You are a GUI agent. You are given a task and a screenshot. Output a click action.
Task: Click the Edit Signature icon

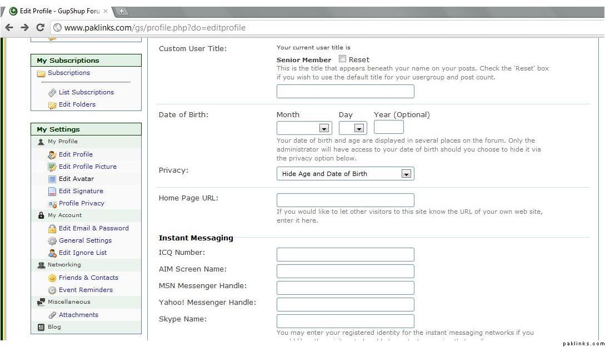(x=52, y=191)
